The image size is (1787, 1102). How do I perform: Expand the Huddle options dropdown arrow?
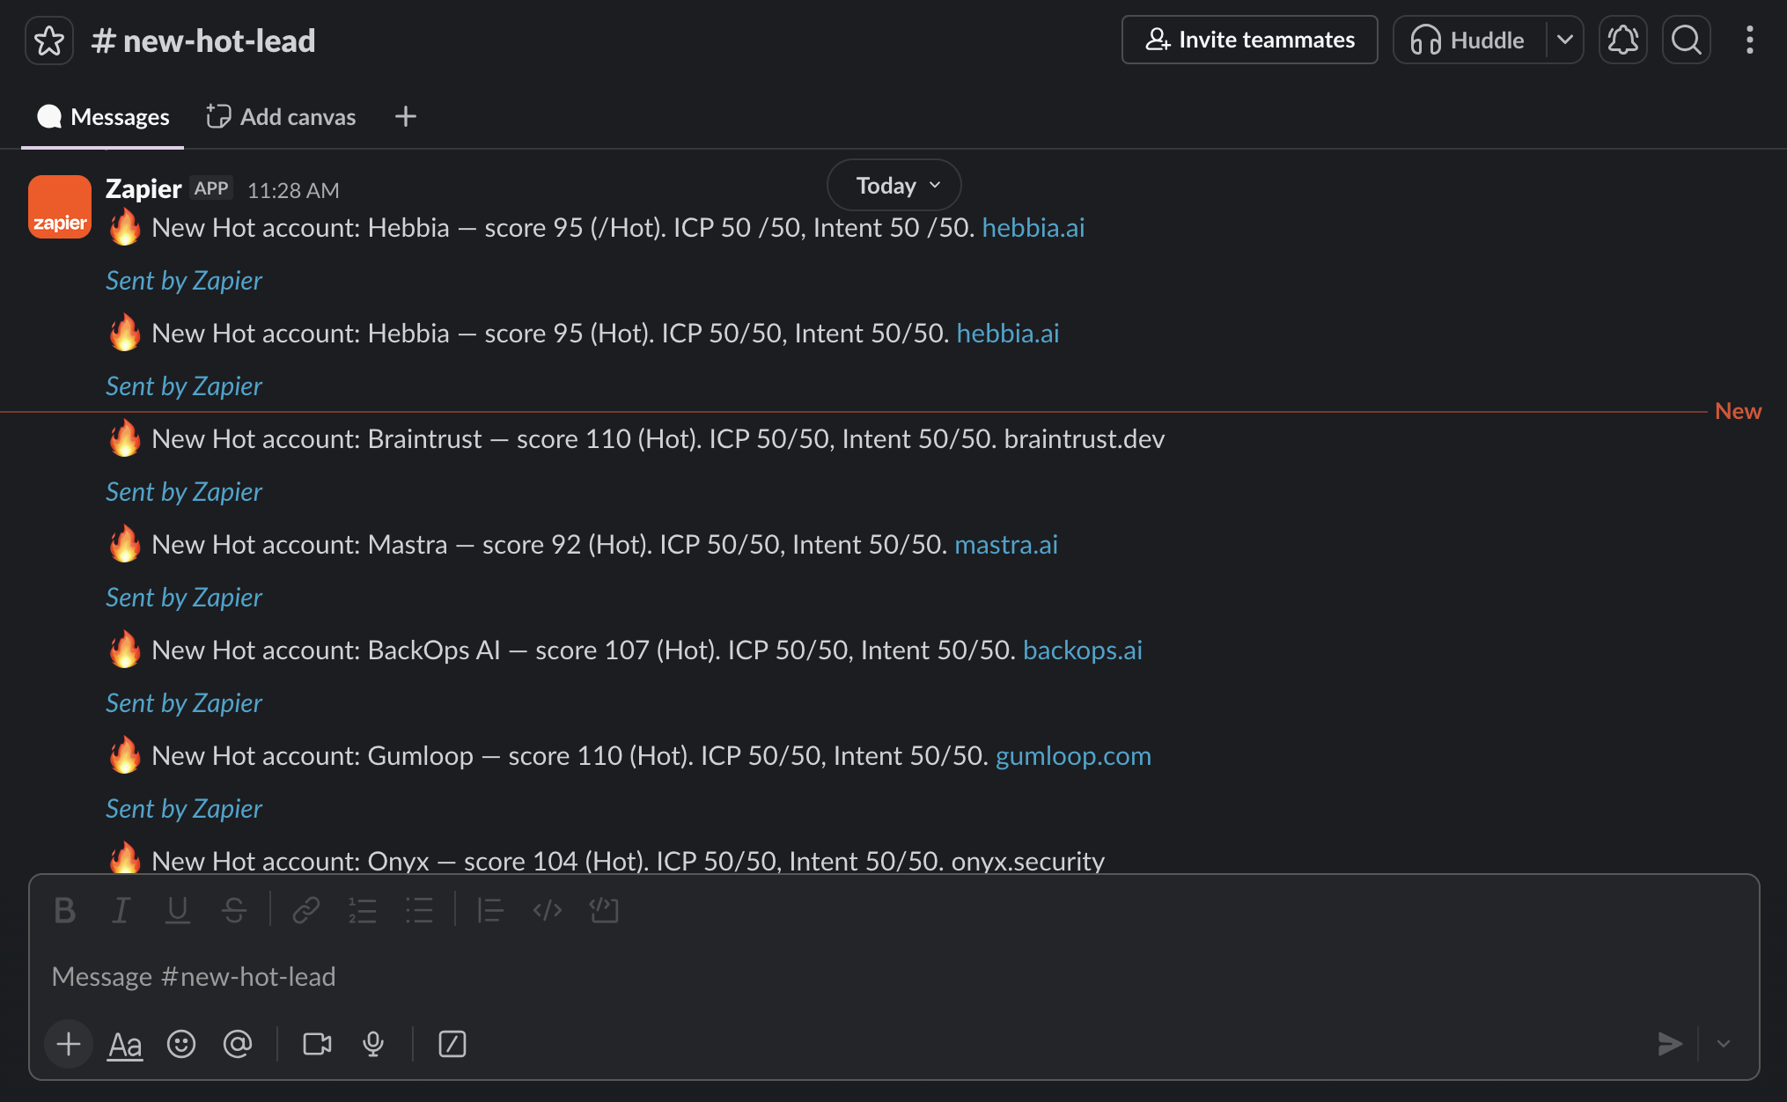1564,40
